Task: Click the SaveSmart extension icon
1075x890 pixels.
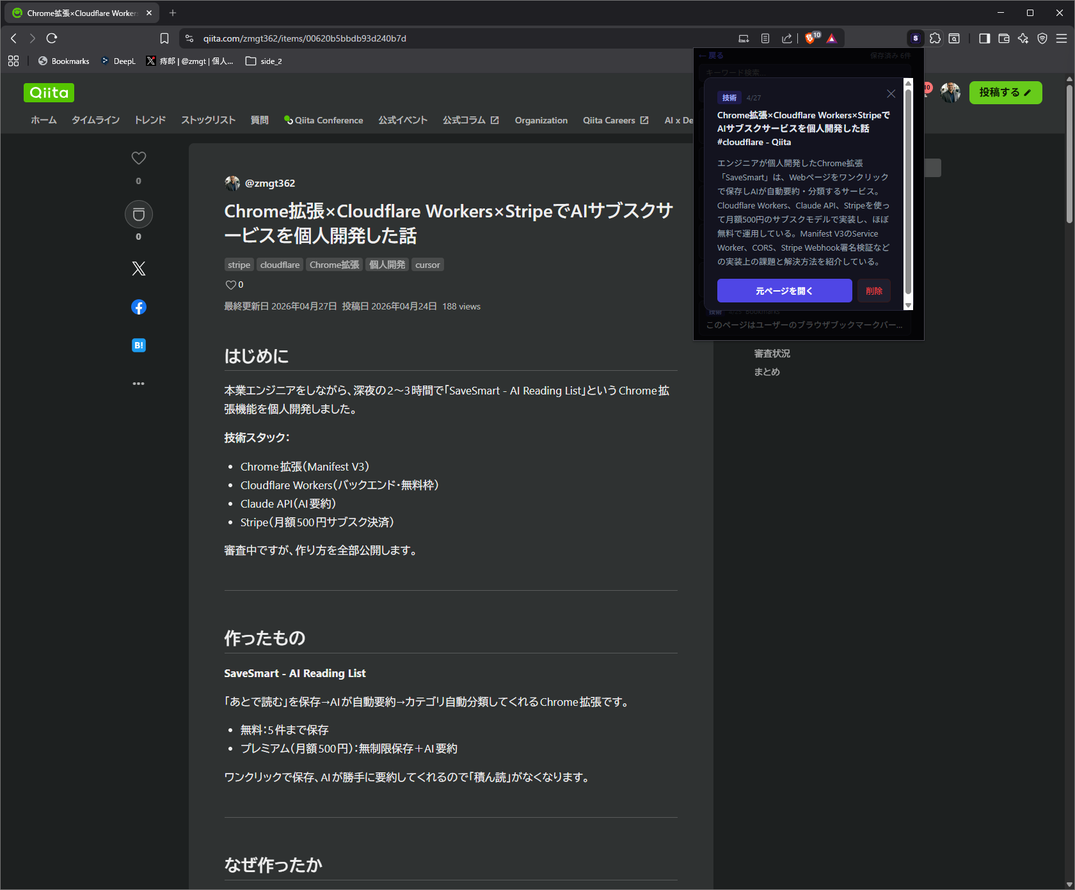Action: (x=916, y=38)
